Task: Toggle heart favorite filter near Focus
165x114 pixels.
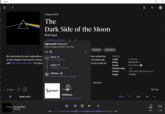Action: click(19, 89)
